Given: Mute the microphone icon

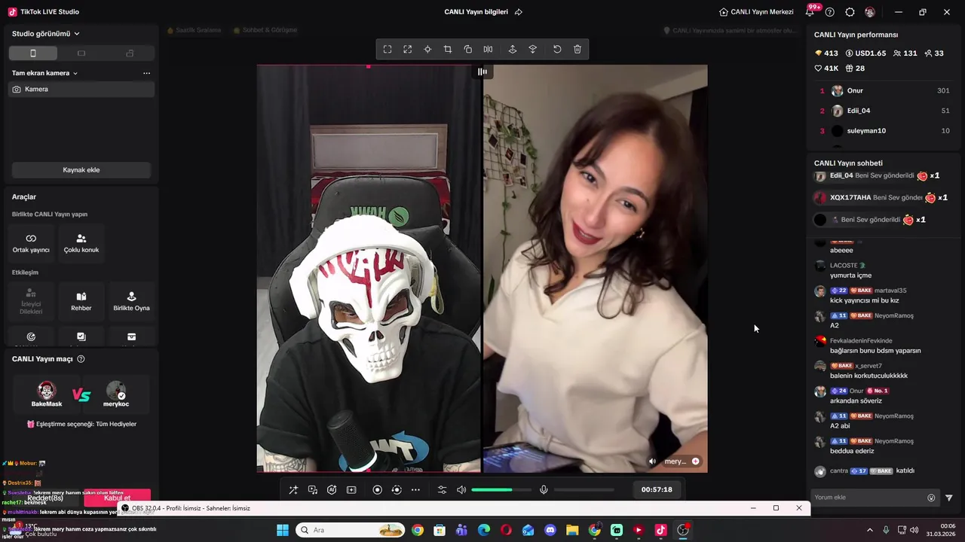Looking at the screenshot, I should [x=544, y=490].
